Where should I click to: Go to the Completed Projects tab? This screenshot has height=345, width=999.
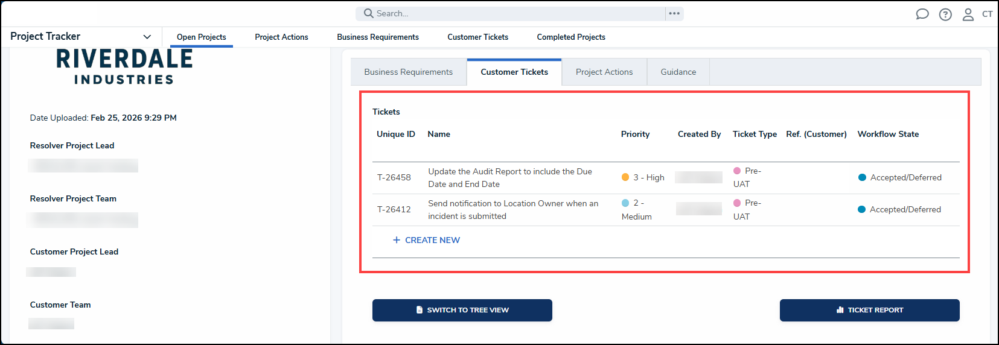pyautogui.click(x=571, y=37)
